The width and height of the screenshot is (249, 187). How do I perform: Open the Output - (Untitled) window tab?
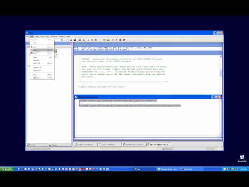(x=86, y=145)
